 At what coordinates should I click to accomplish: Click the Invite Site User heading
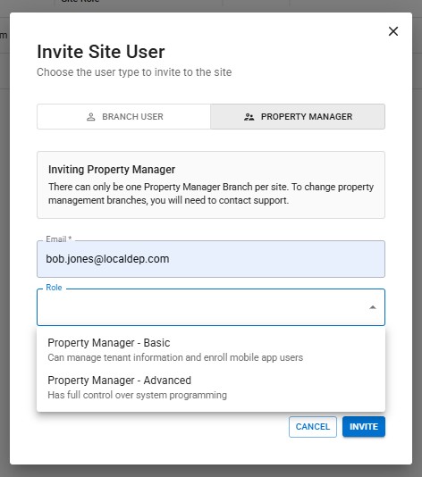click(x=101, y=52)
